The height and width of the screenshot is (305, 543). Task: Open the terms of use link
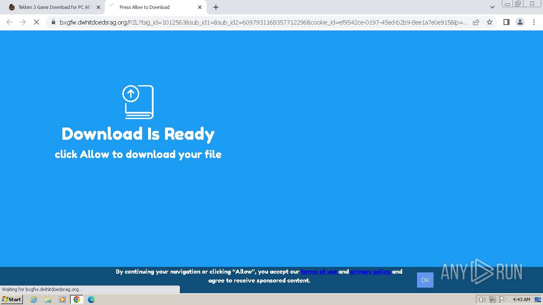[319, 272]
